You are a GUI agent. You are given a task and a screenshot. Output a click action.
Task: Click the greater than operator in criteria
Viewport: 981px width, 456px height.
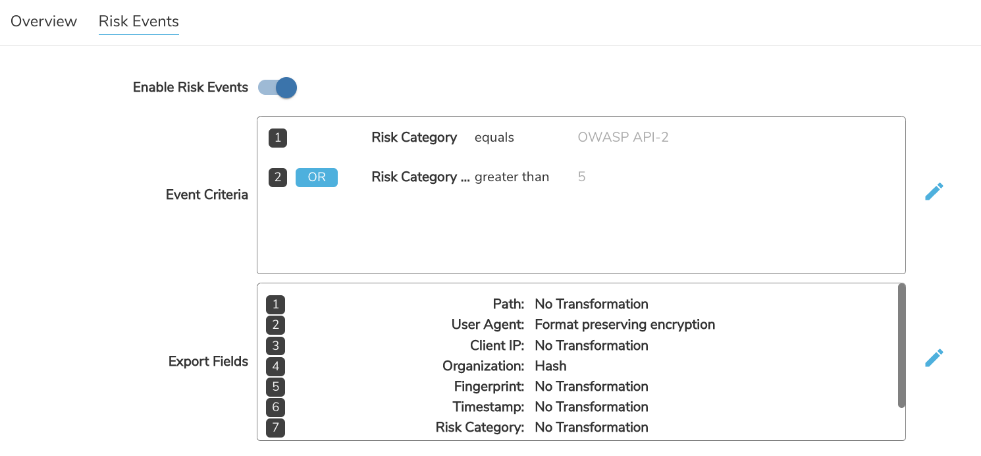click(x=512, y=177)
